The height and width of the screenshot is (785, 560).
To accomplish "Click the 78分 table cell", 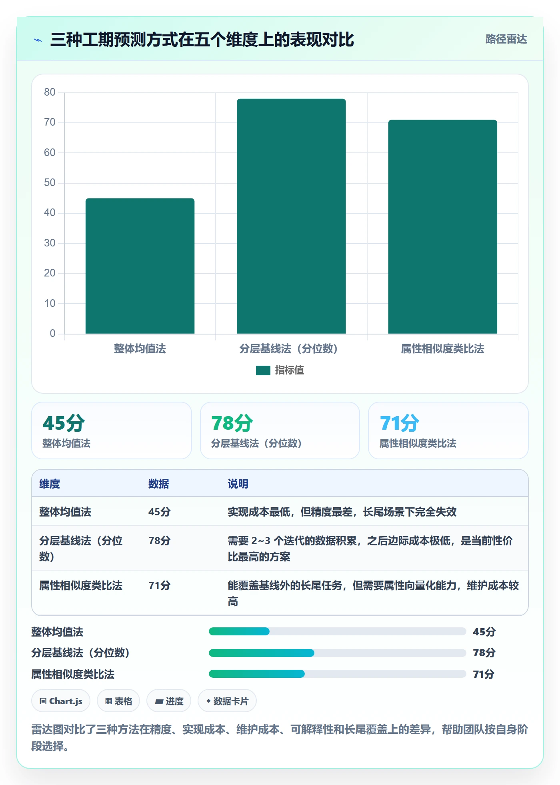I will [x=159, y=541].
